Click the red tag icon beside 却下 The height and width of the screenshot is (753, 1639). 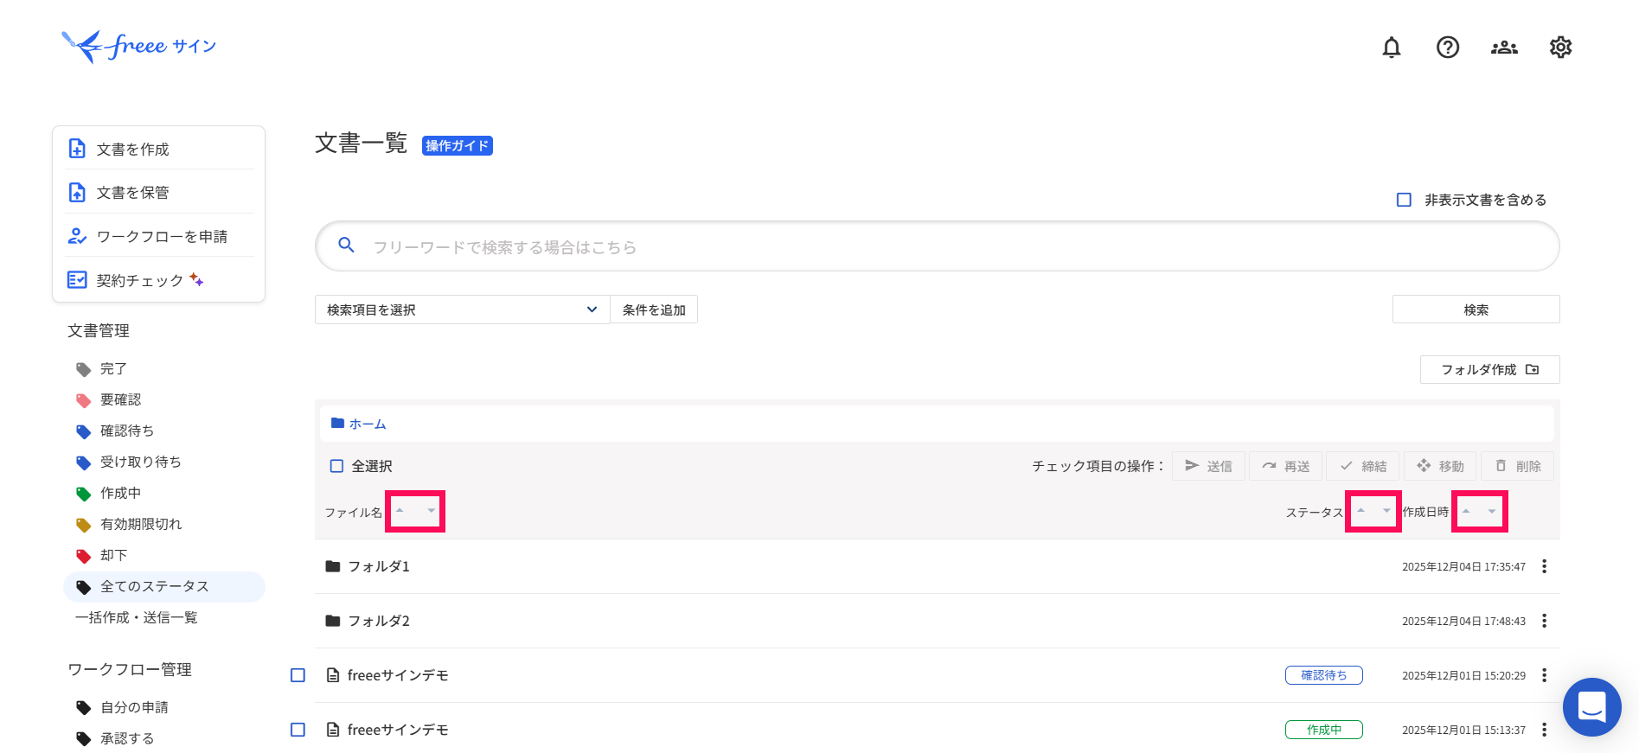[x=84, y=556]
